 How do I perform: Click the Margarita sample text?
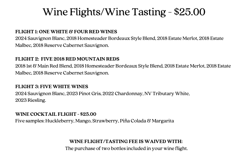coord(162,121)
